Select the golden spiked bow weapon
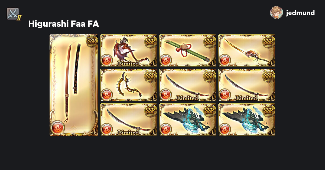Screen dimensions: 325x170 pyautogui.click(x=129, y=85)
